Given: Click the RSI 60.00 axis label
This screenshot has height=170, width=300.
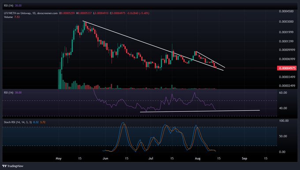Looking at the screenshot, I should pyautogui.click(x=283, y=93).
